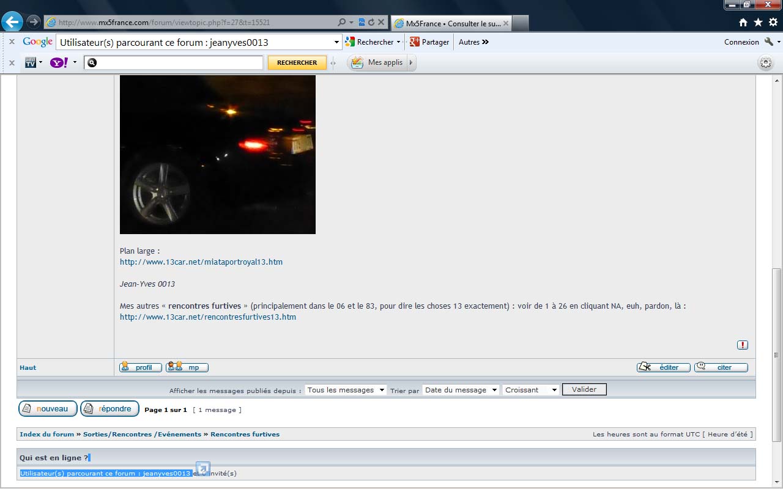Viewport: 783px width, 489px height.
Task: Open the browser home page icon
Action: click(x=743, y=23)
